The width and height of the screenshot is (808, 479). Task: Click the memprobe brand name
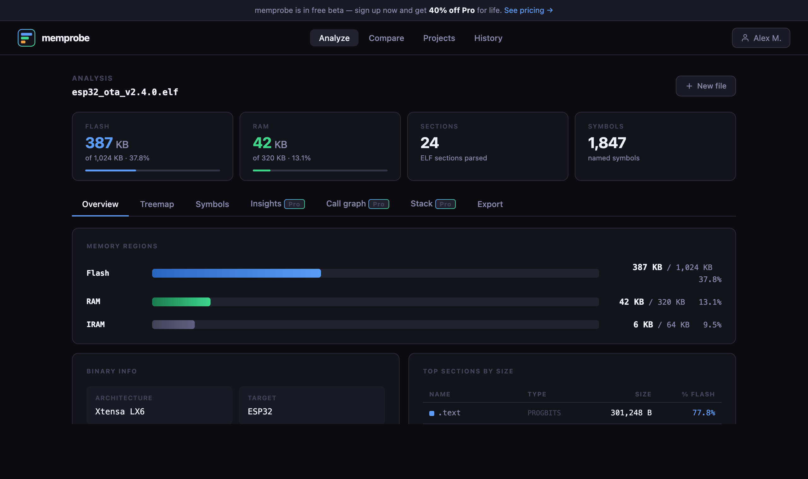66,38
